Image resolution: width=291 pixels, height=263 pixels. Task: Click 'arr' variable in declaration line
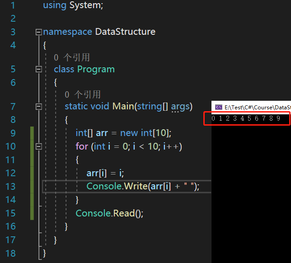[102, 133]
